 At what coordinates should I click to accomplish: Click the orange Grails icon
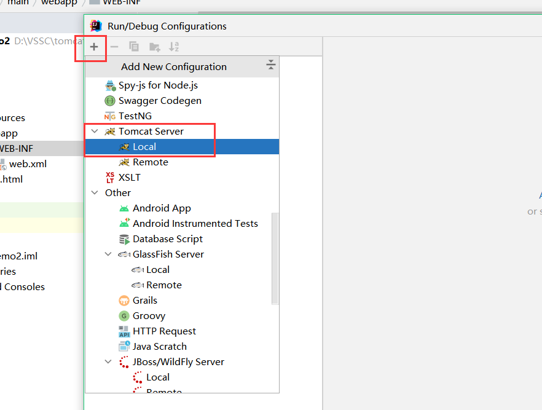tap(124, 301)
